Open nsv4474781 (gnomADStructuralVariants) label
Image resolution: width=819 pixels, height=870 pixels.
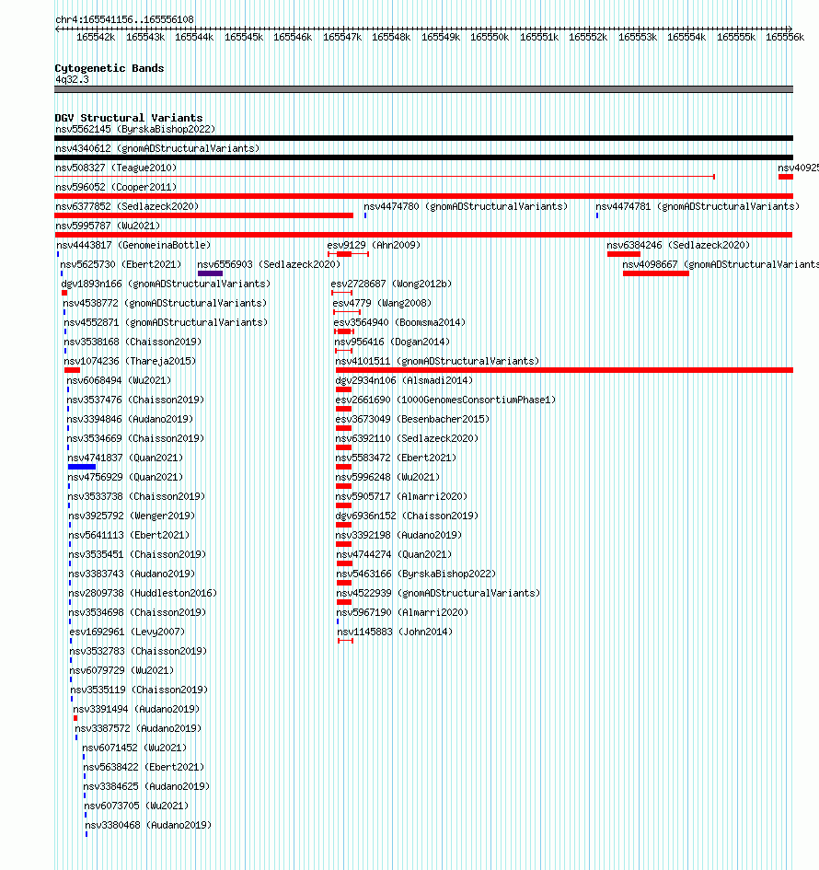pos(698,206)
